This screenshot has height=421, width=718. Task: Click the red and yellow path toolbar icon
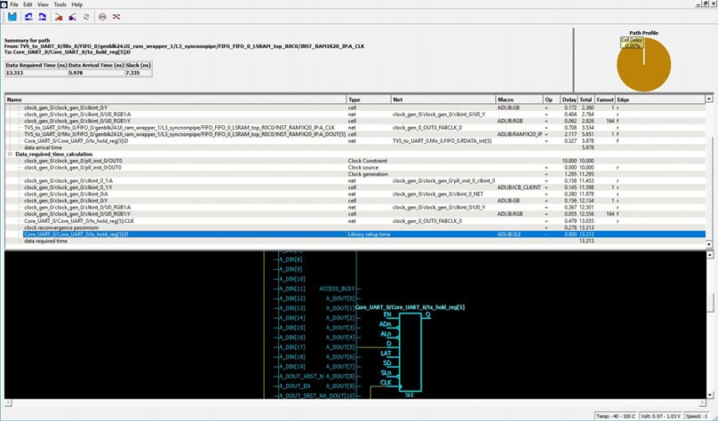(59, 17)
